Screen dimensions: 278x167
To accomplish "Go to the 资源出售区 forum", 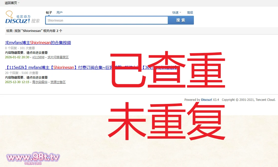I will [58, 82].
